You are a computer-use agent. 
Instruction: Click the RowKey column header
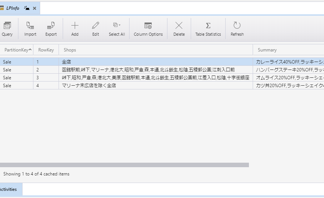46,50
